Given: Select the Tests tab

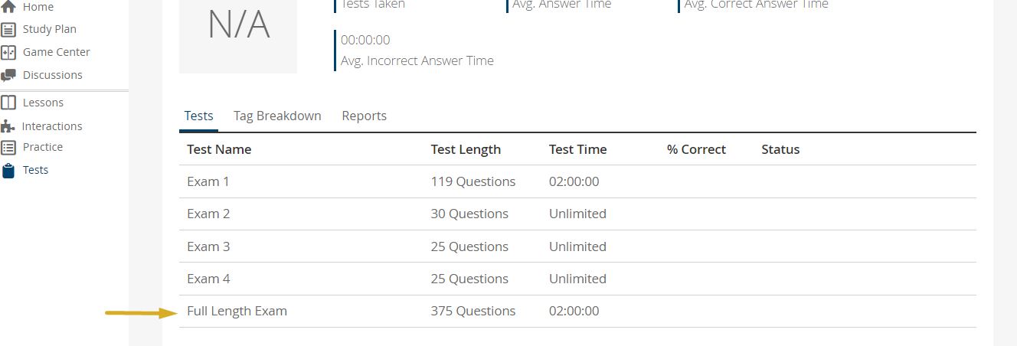Looking at the screenshot, I should [x=199, y=116].
